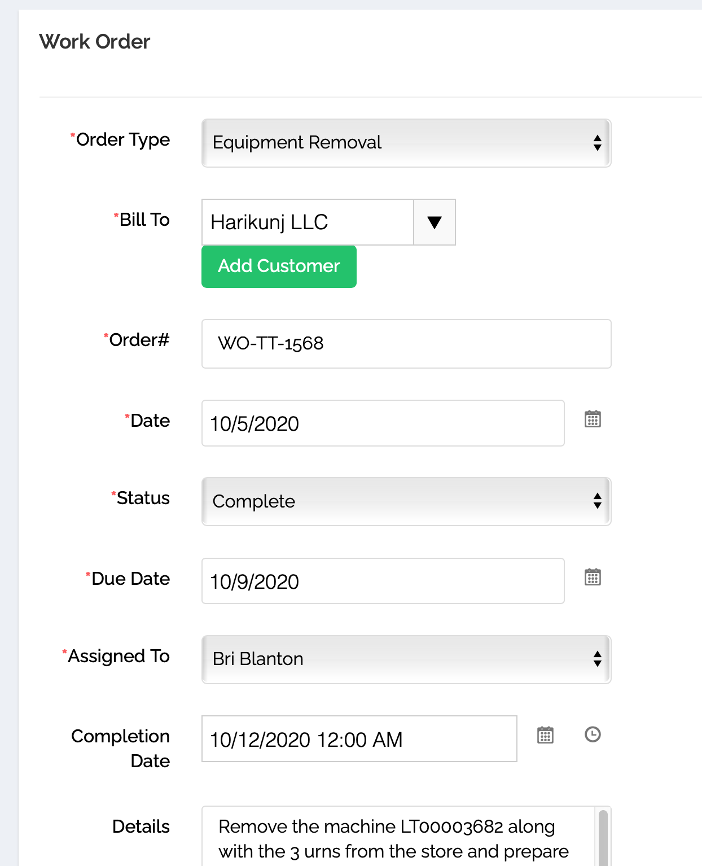The height and width of the screenshot is (866, 702).
Task: Click the Add Customer button
Action: click(x=279, y=266)
